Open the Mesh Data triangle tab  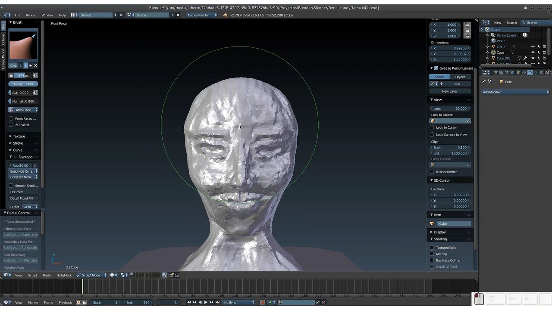536,72
